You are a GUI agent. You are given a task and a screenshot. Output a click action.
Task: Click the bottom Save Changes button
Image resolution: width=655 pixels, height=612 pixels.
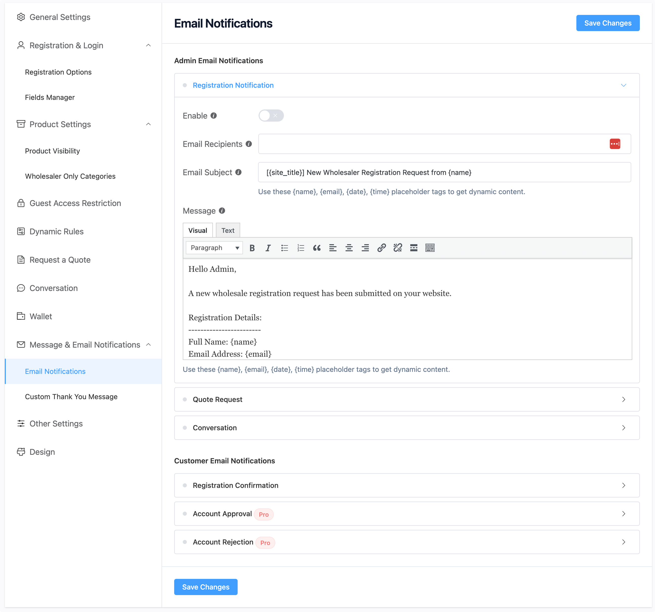click(206, 587)
